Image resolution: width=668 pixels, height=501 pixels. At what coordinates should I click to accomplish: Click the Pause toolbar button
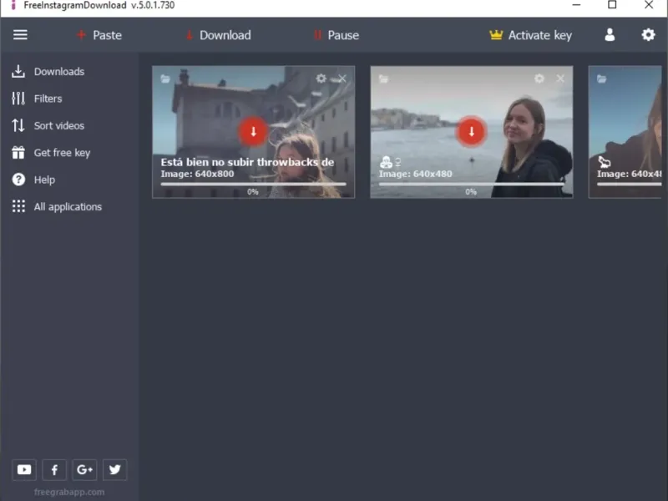coord(337,35)
